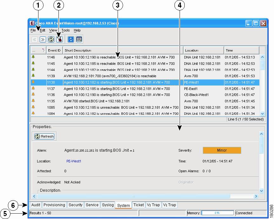
Task: Switch to the Audit tab
Action: coord(36,205)
